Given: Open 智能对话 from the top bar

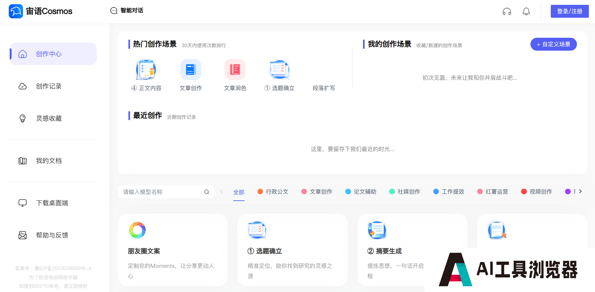Looking at the screenshot, I should coord(127,11).
